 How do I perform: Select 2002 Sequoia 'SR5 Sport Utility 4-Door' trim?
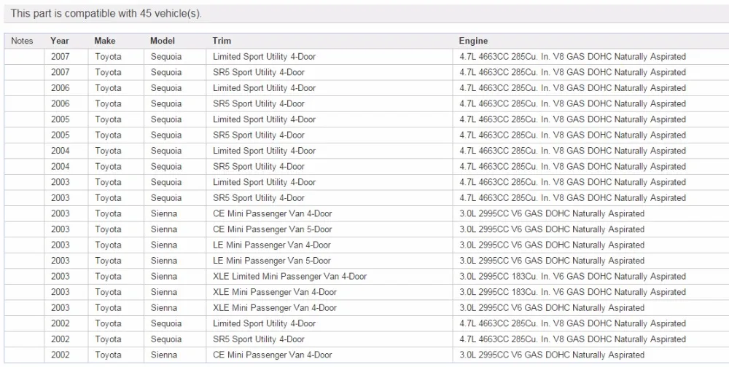259,339
